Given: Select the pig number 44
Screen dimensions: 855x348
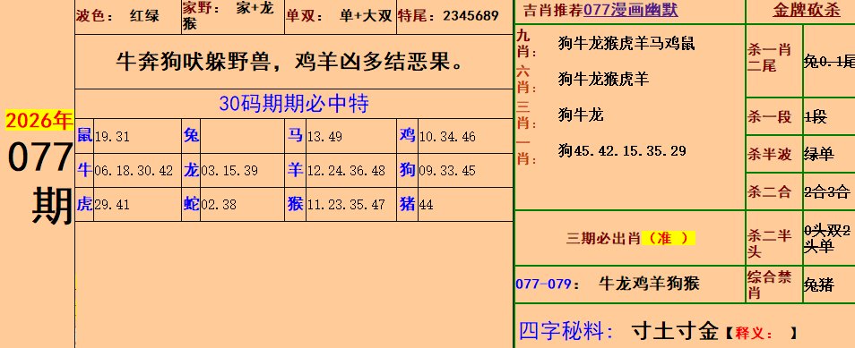Looking at the screenshot, I should click(x=427, y=206).
